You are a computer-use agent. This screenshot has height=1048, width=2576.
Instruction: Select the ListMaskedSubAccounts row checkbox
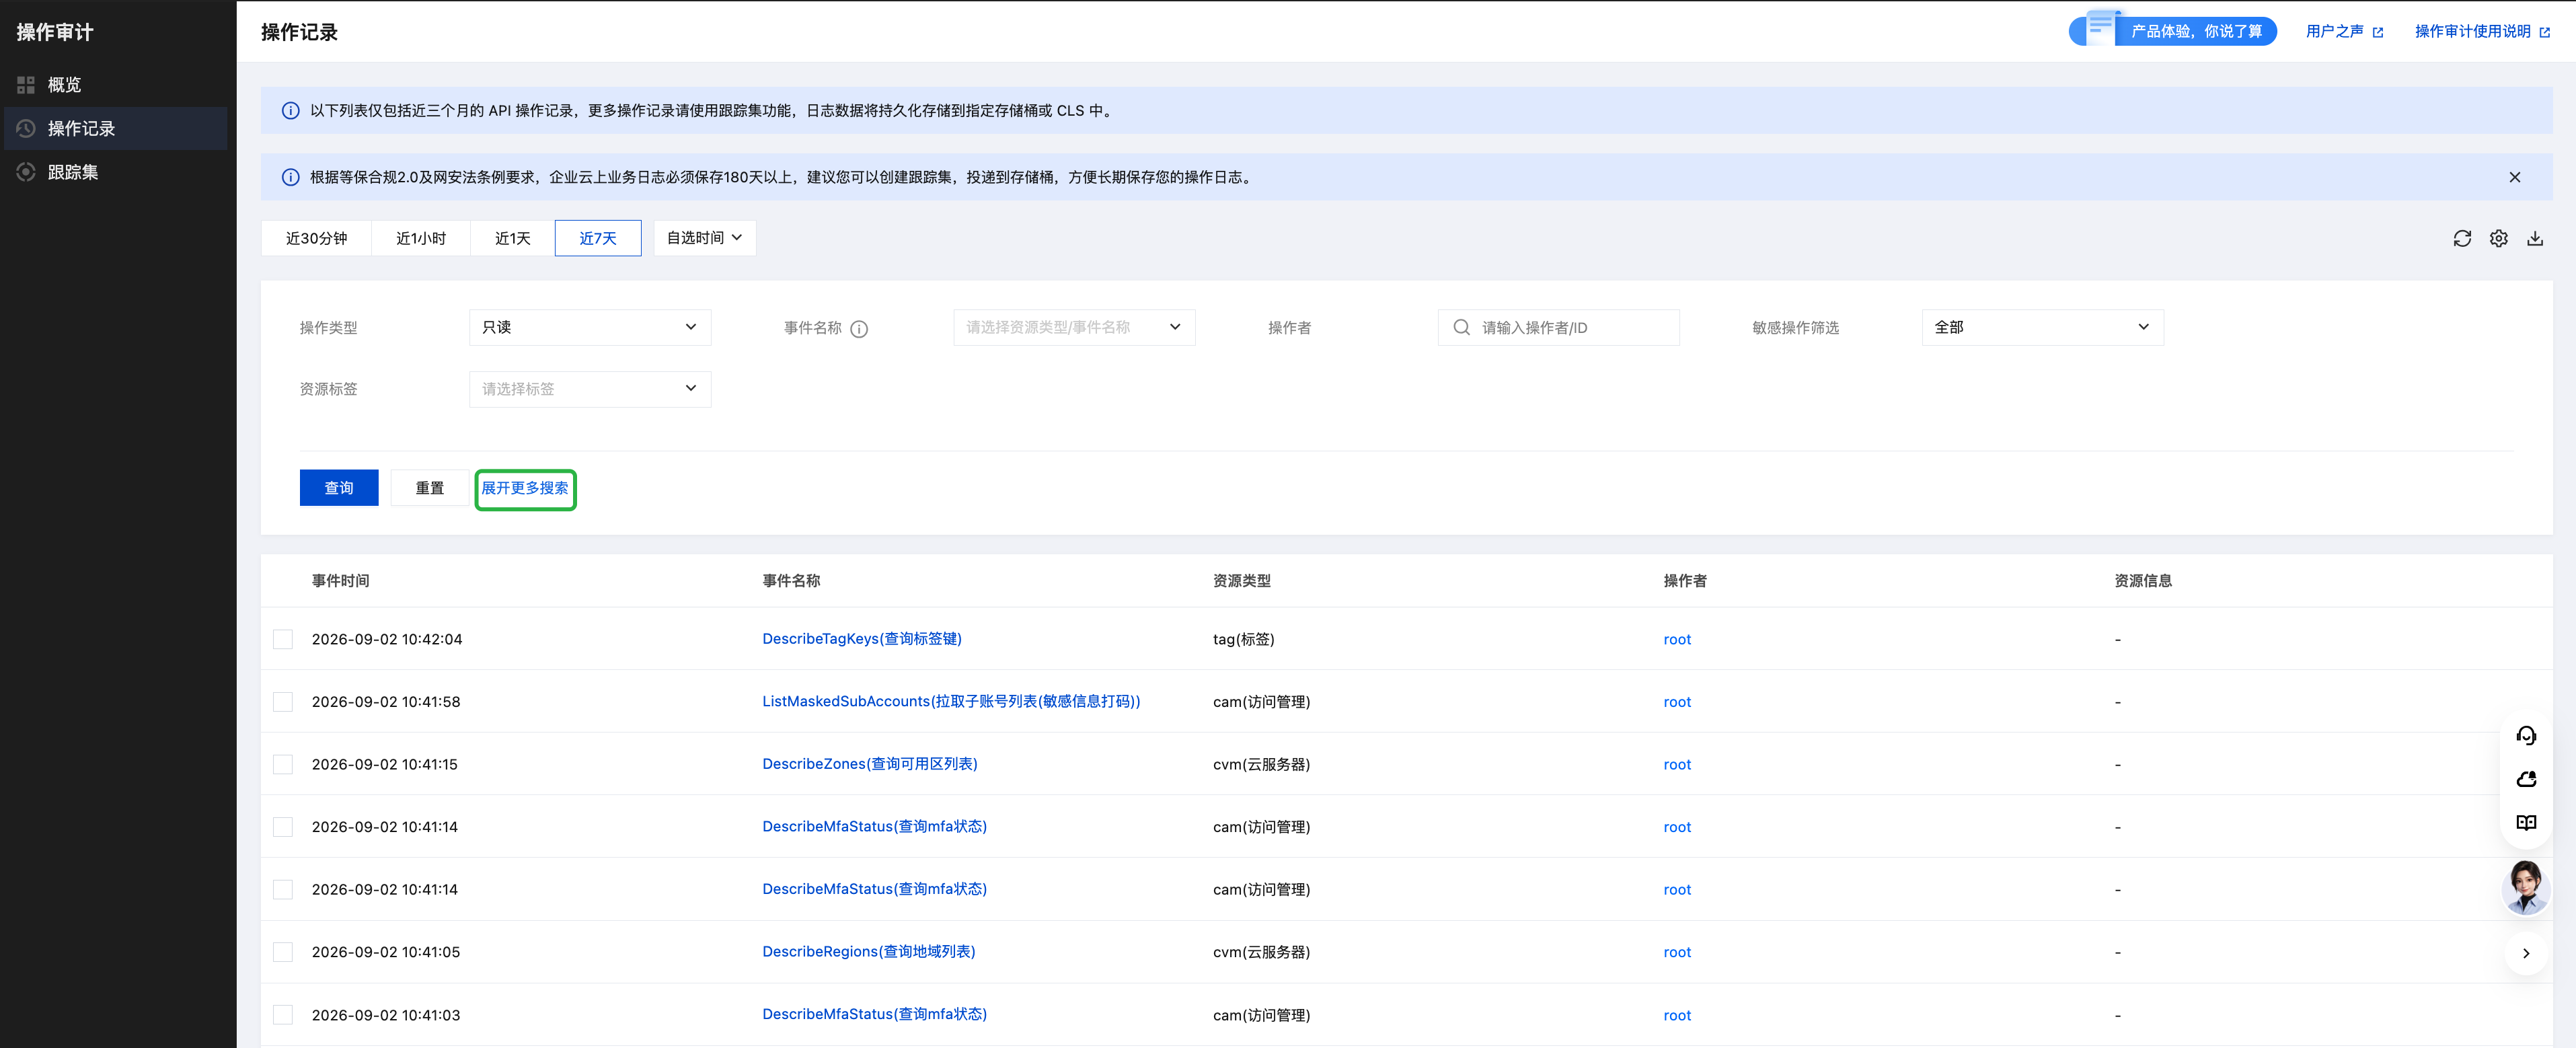(x=283, y=702)
